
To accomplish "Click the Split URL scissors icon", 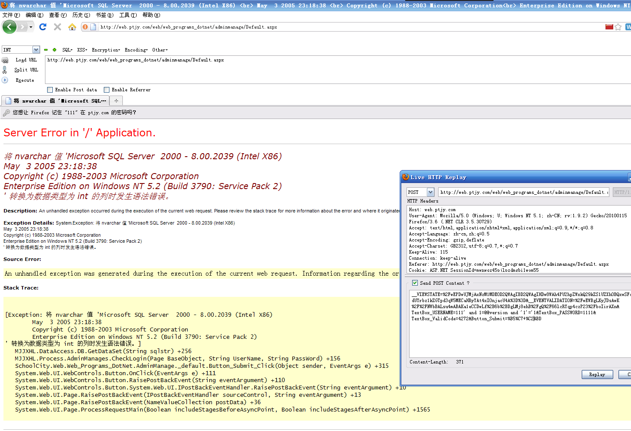I will pyautogui.click(x=5, y=70).
